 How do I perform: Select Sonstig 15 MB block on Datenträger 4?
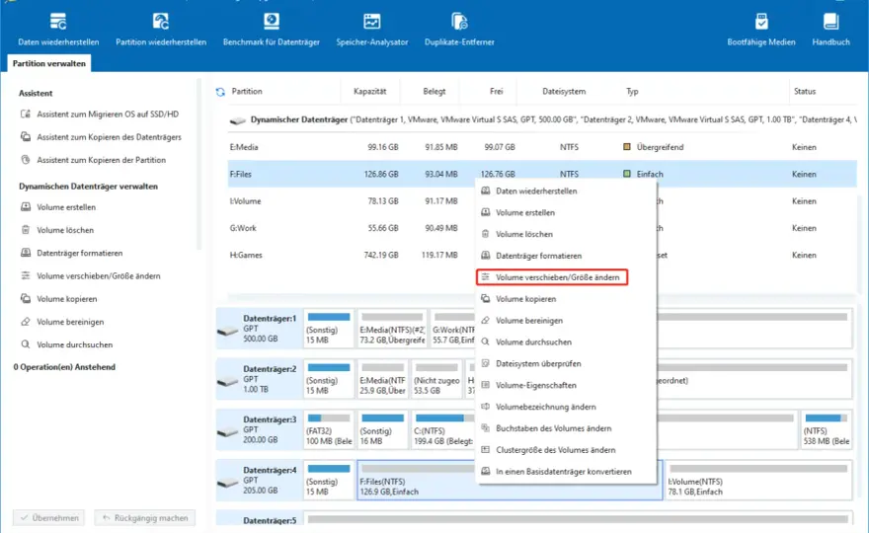click(x=329, y=480)
